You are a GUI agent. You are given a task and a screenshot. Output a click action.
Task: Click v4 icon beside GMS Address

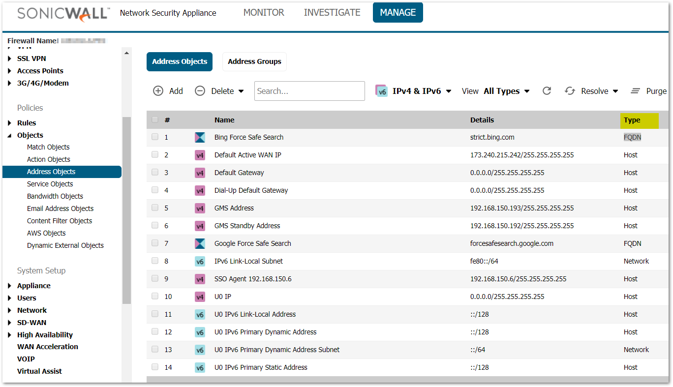200,208
